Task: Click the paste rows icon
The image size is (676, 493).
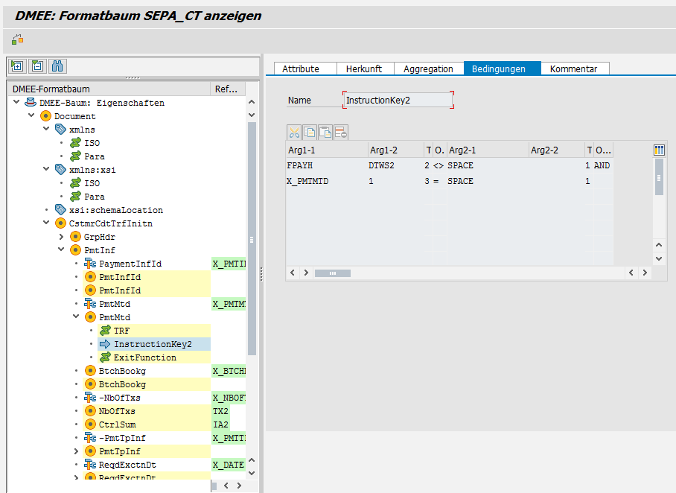Action: tap(325, 133)
